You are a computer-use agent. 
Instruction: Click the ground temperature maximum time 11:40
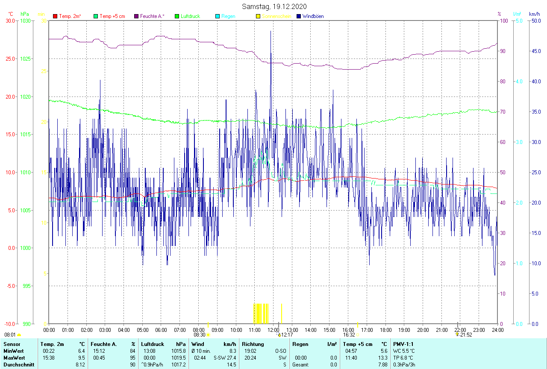tap(351, 357)
